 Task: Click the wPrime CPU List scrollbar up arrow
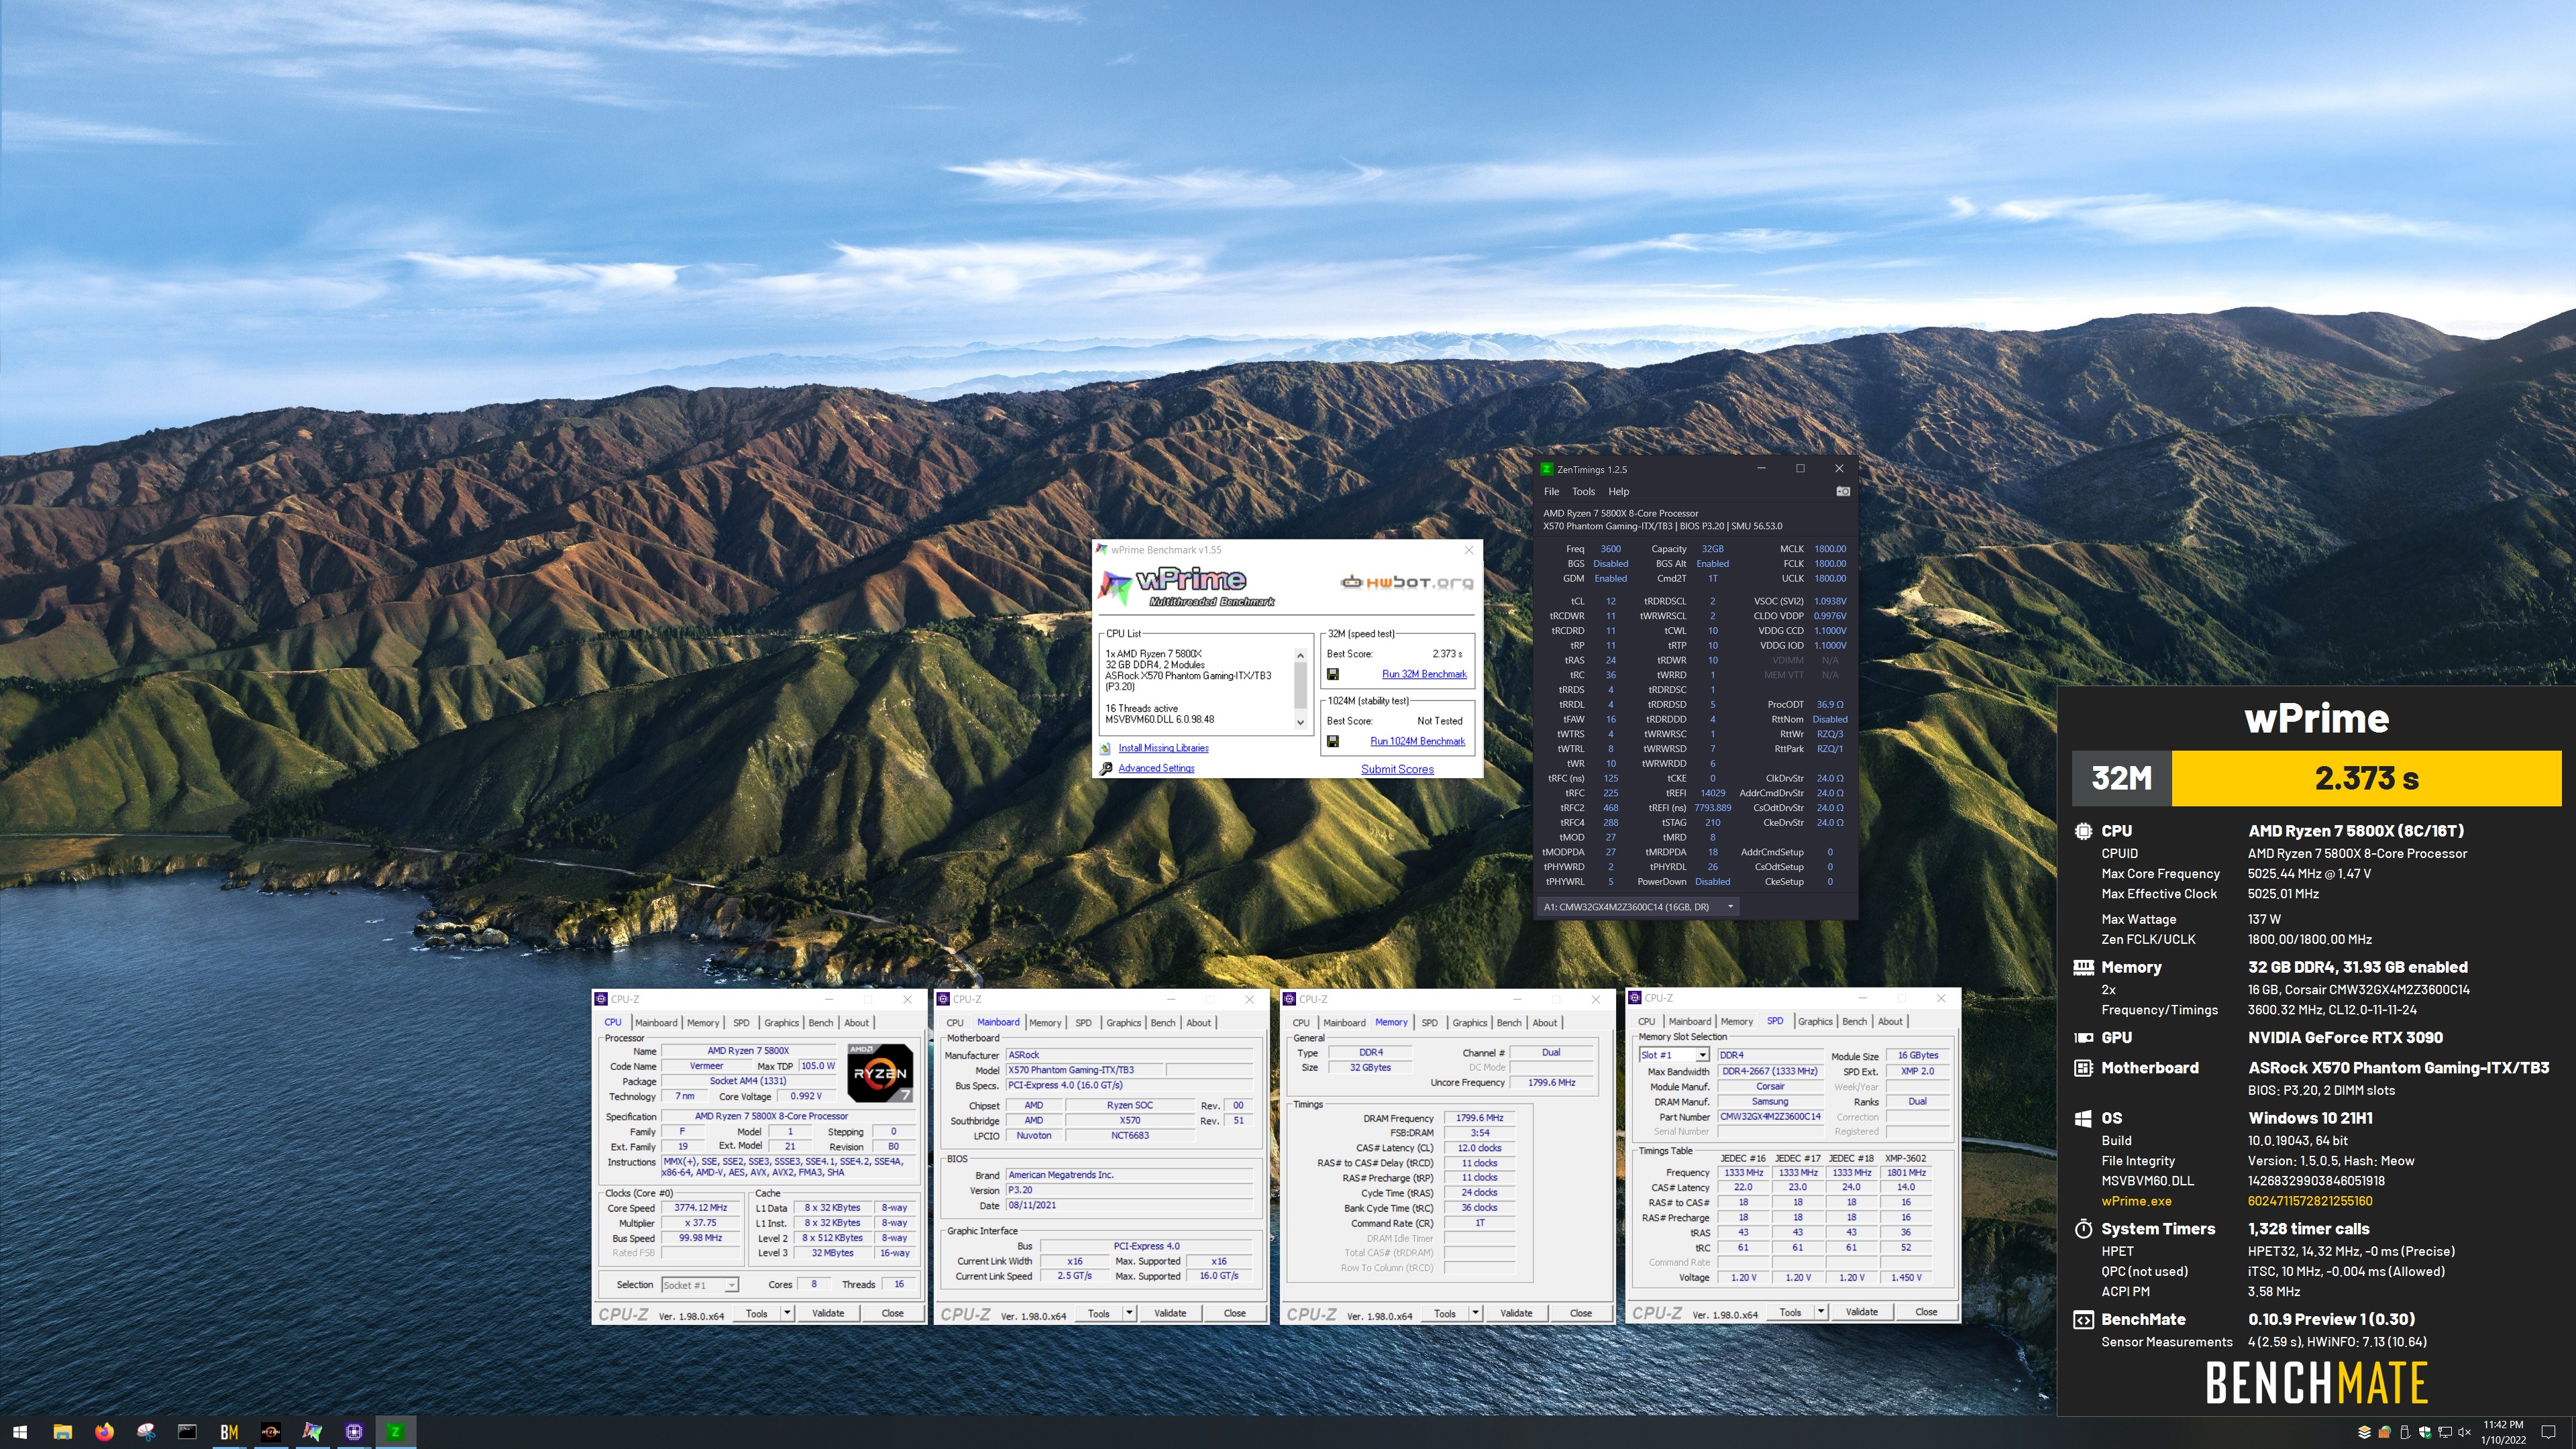[1300, 656]
